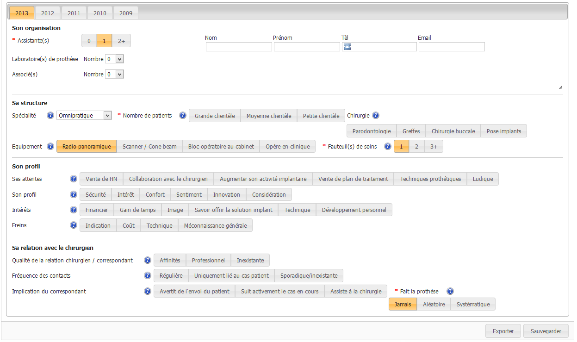
Task: Click the Sauvegarder button
Action: click(x=546, y=331)
